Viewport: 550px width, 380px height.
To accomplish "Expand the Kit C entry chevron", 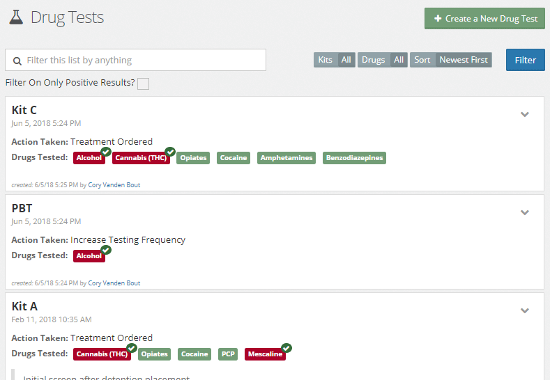I will [525, 115].
